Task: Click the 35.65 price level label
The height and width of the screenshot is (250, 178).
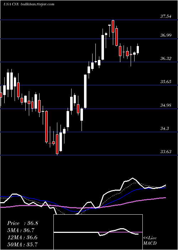Action: pos(166,82)
